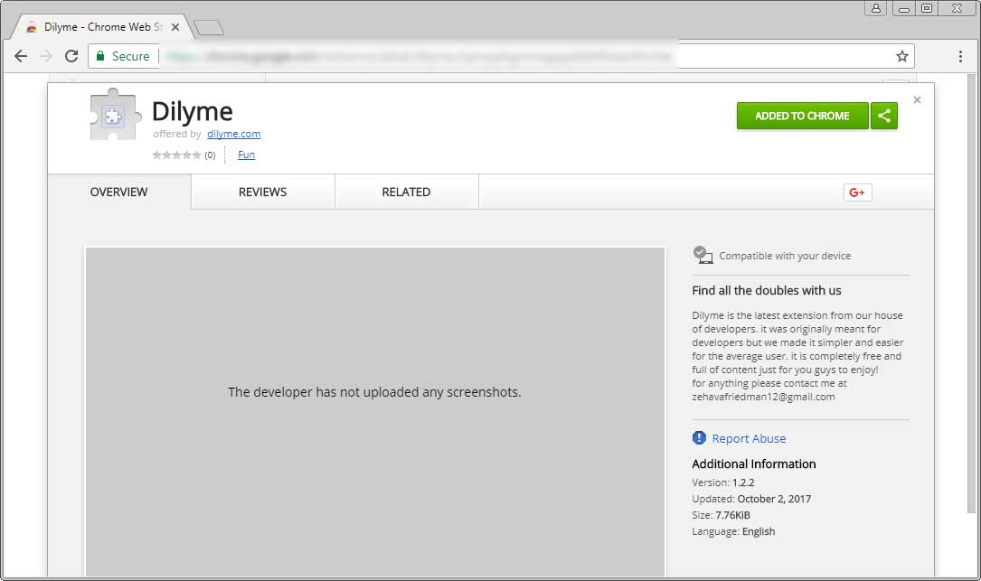Switch to the Reviews tab
981x581 pixels.
tap(263, 192)
